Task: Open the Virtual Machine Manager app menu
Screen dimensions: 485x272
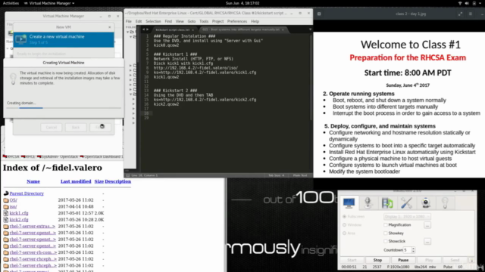Action: (x=49, y=3)
